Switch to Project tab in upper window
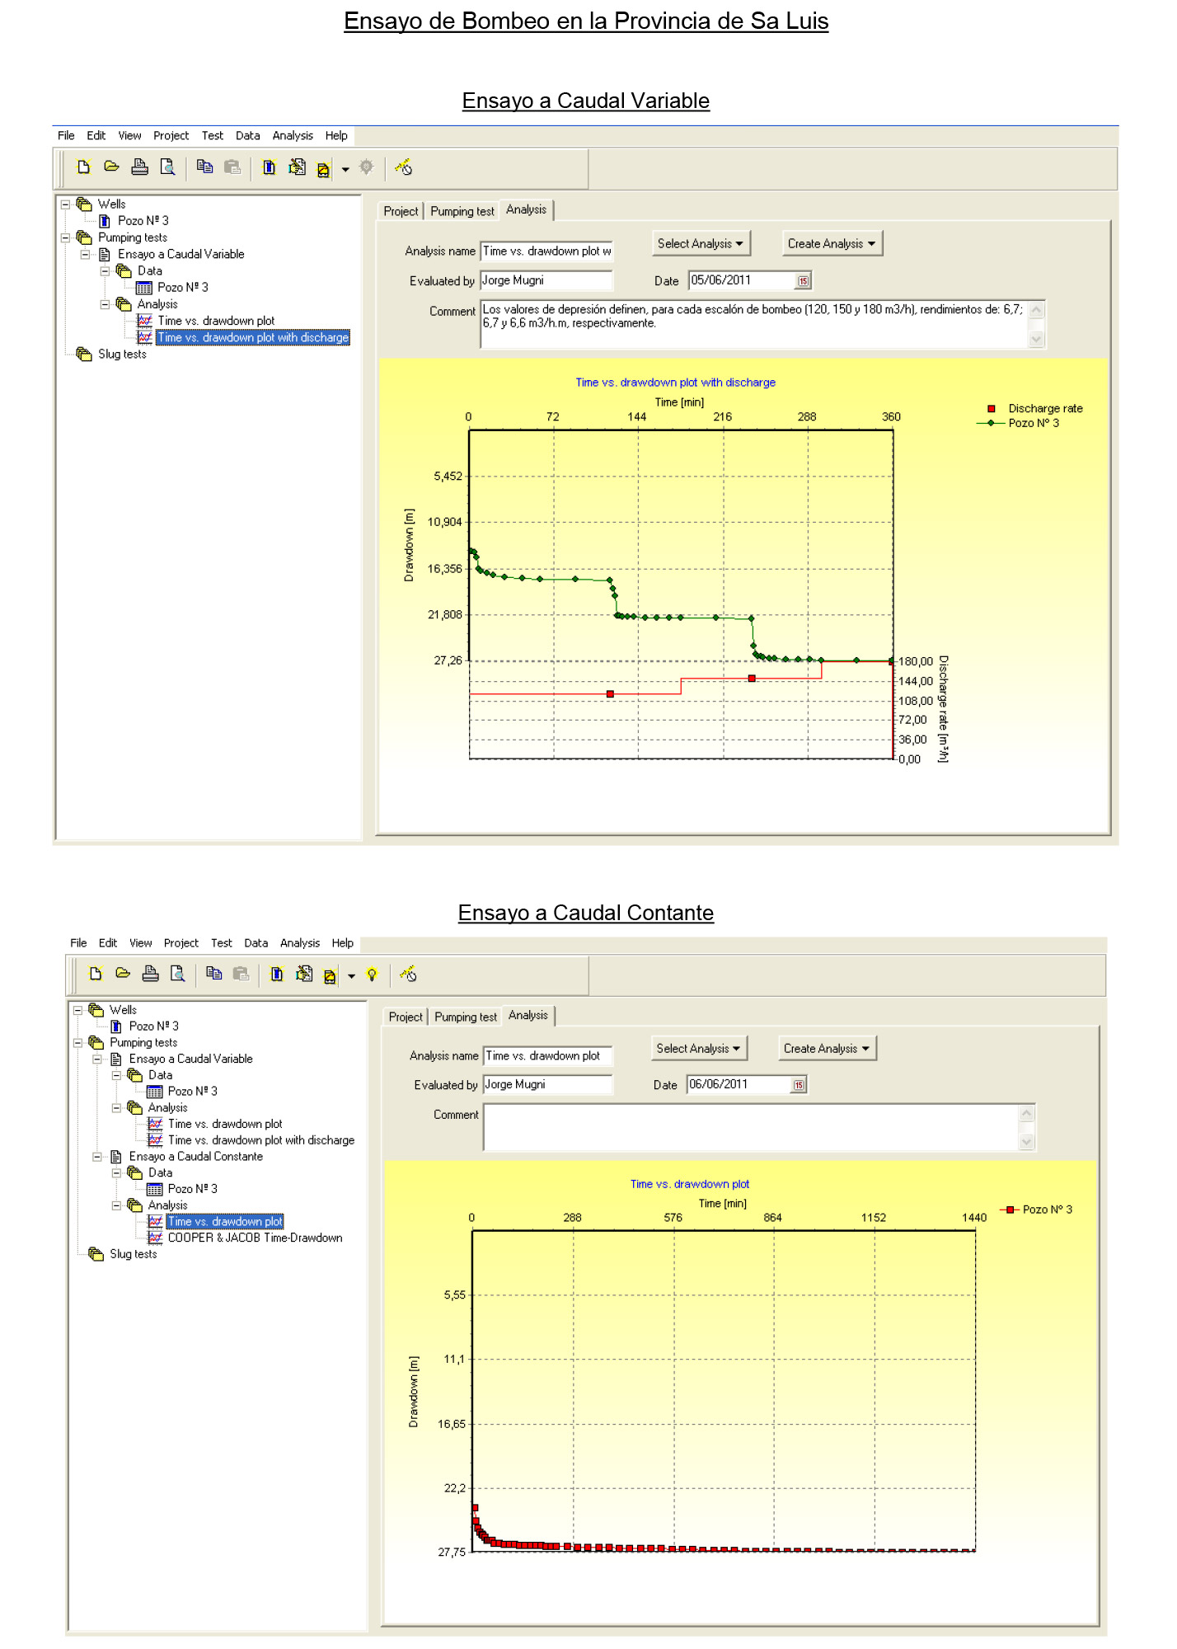1177x1649 pixels. coord(401,211)
